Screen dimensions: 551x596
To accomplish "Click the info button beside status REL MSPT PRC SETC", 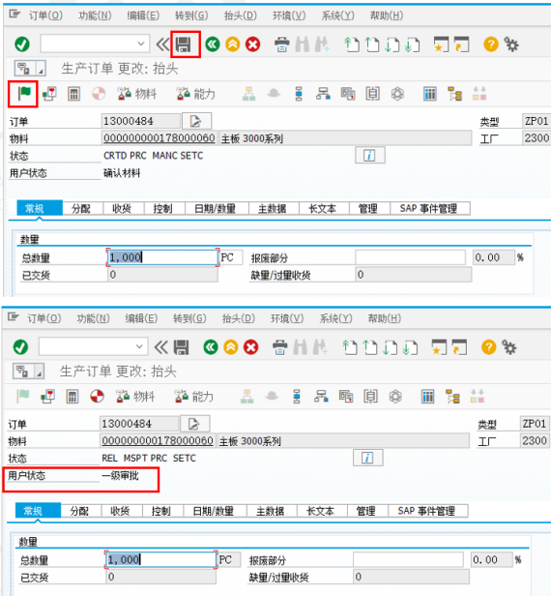I will click(367, 458).
